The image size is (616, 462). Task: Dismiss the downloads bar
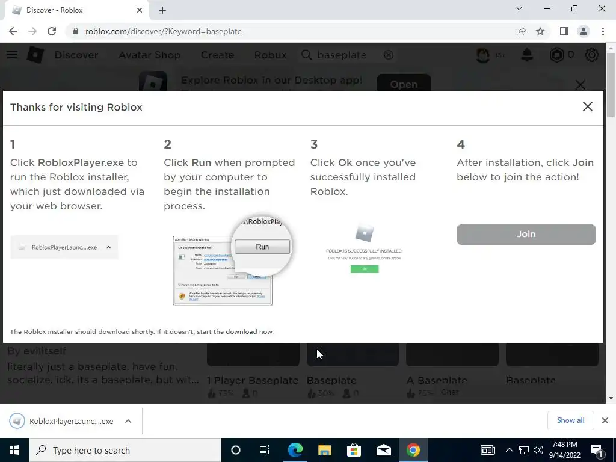[605, 420]
